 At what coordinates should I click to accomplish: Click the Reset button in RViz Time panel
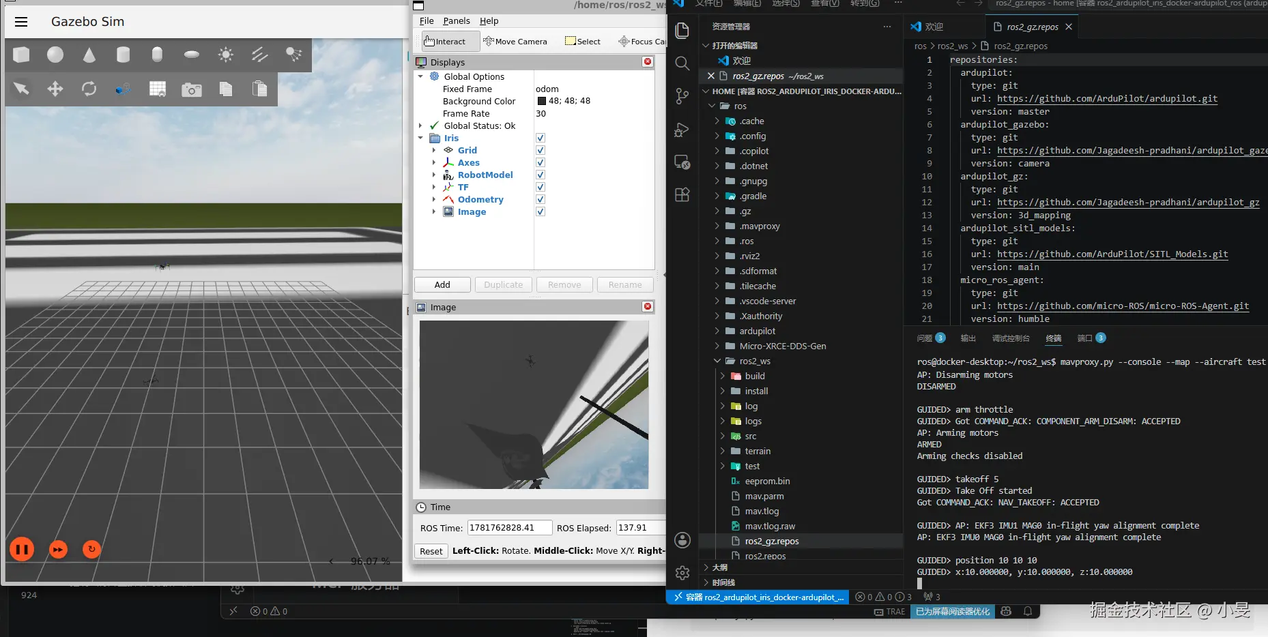pos(431,551)
